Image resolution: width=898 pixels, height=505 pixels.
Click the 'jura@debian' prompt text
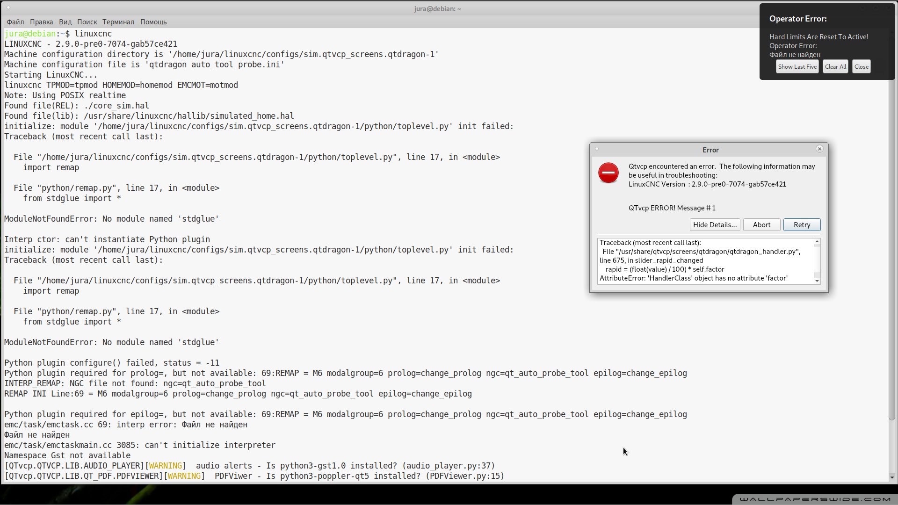30,34
